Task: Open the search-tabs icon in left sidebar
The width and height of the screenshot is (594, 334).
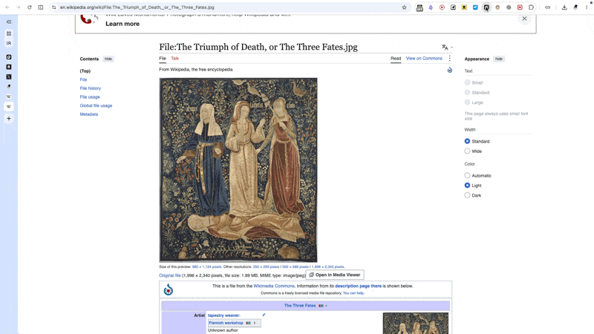Action: [9, 43]
